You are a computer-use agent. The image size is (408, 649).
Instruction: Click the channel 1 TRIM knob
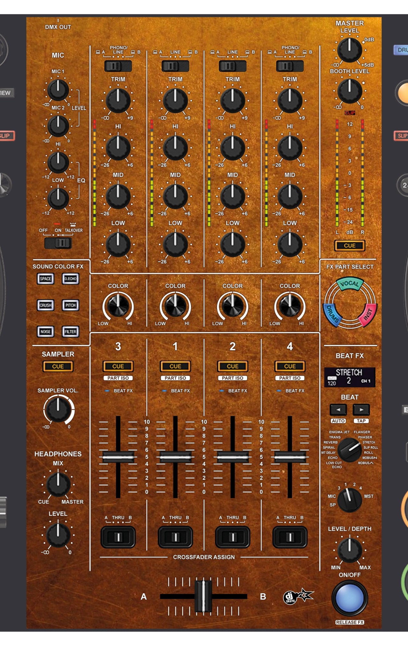point(175,101)
